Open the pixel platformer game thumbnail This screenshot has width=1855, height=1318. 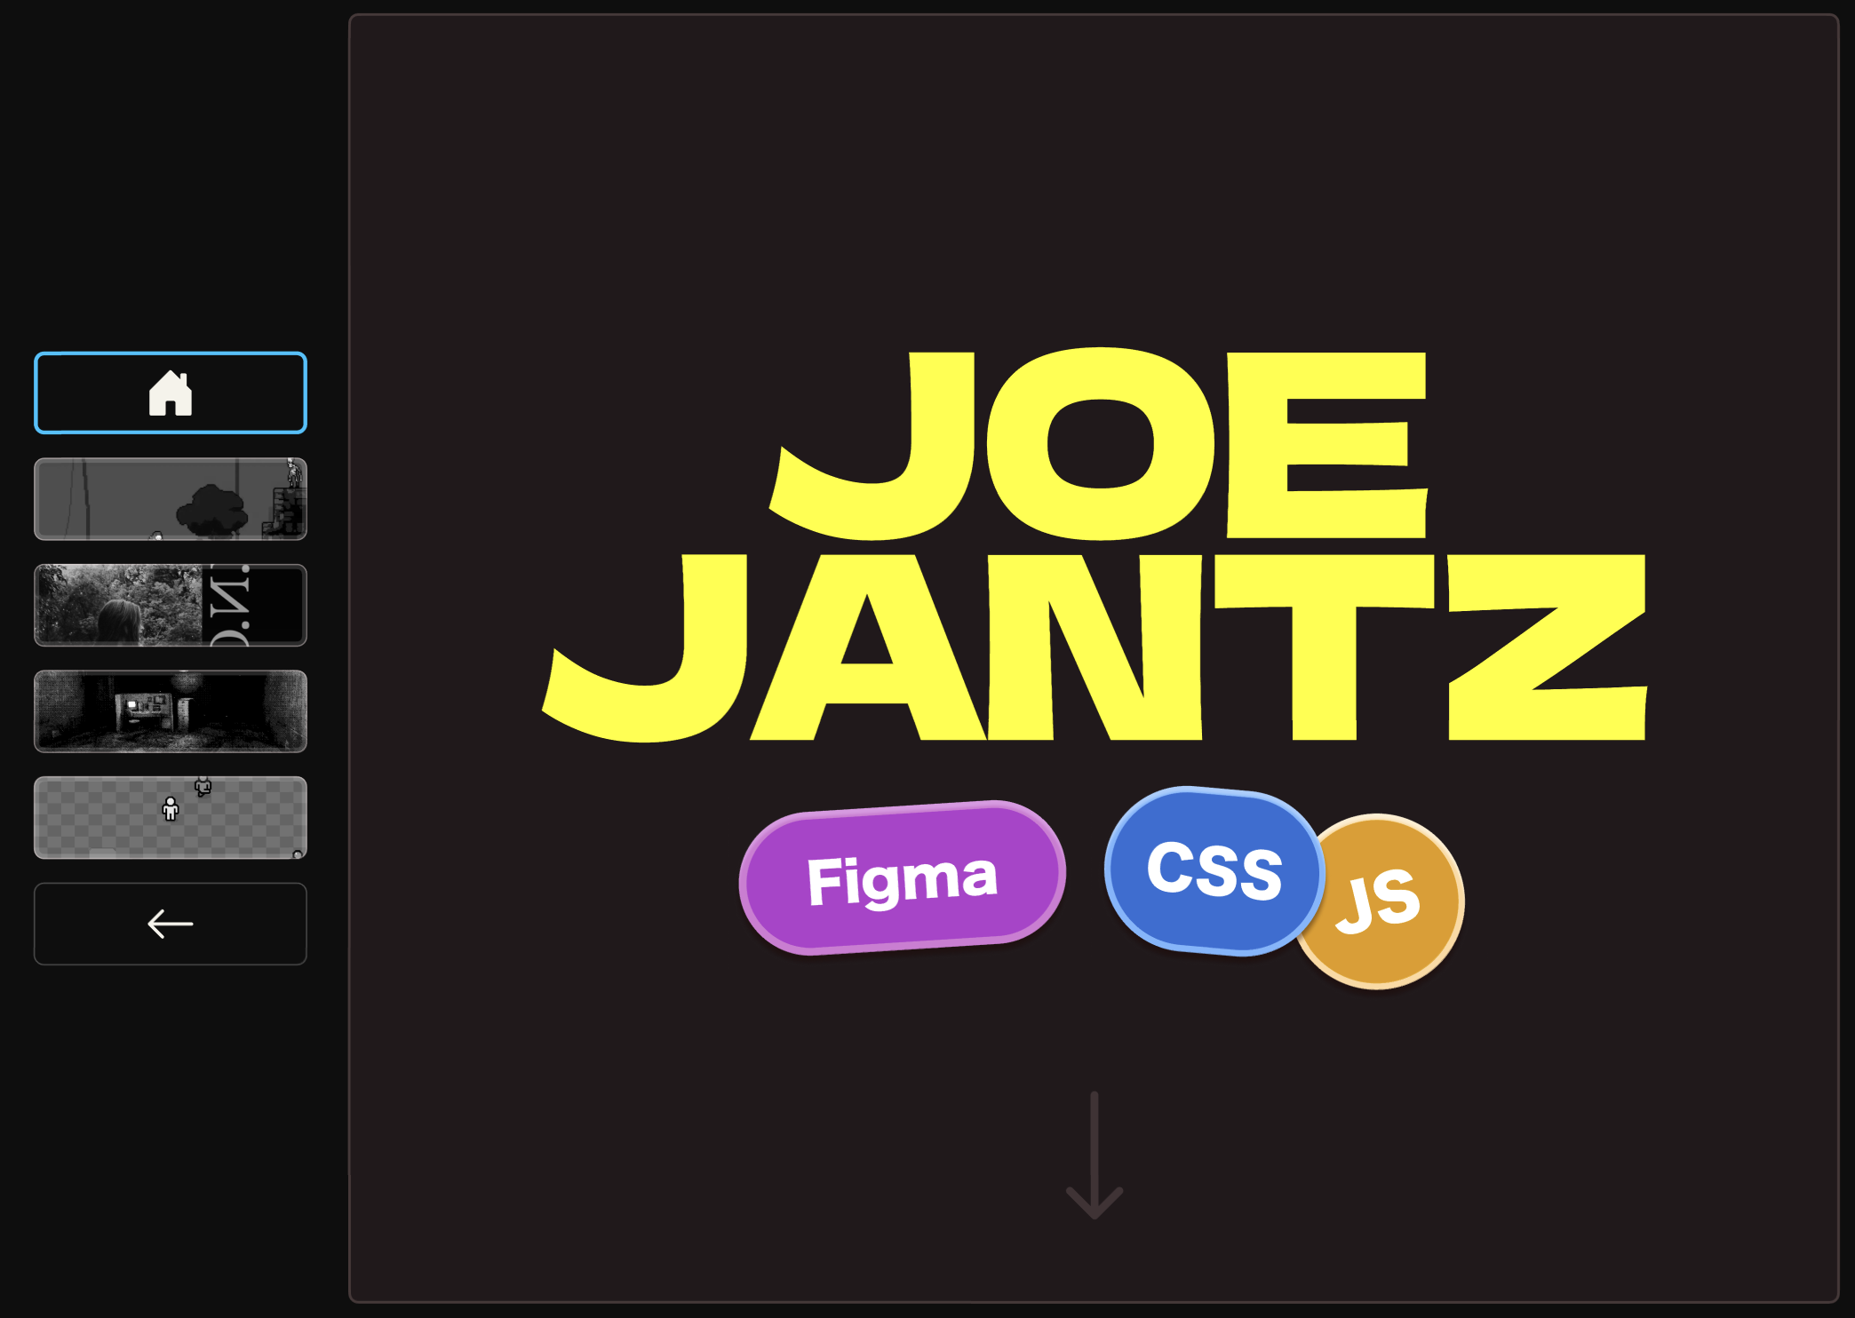[171, 499]
